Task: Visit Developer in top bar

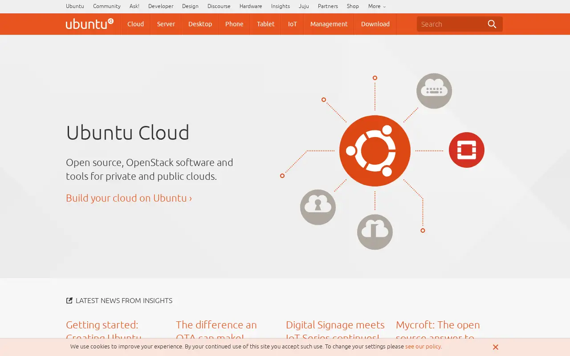Action: 161,6
